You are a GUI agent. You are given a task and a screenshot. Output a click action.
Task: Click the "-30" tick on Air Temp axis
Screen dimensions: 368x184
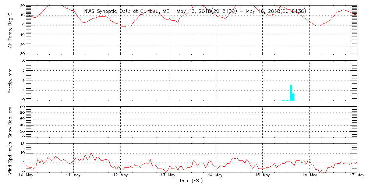click(20, 54)
